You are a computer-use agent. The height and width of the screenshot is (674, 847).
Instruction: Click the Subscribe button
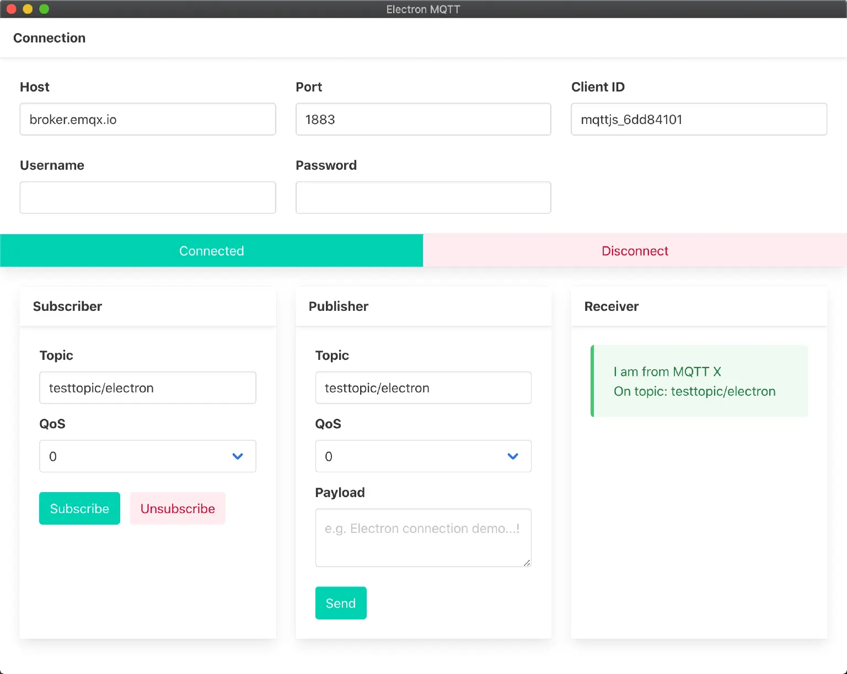coord(79,508)
